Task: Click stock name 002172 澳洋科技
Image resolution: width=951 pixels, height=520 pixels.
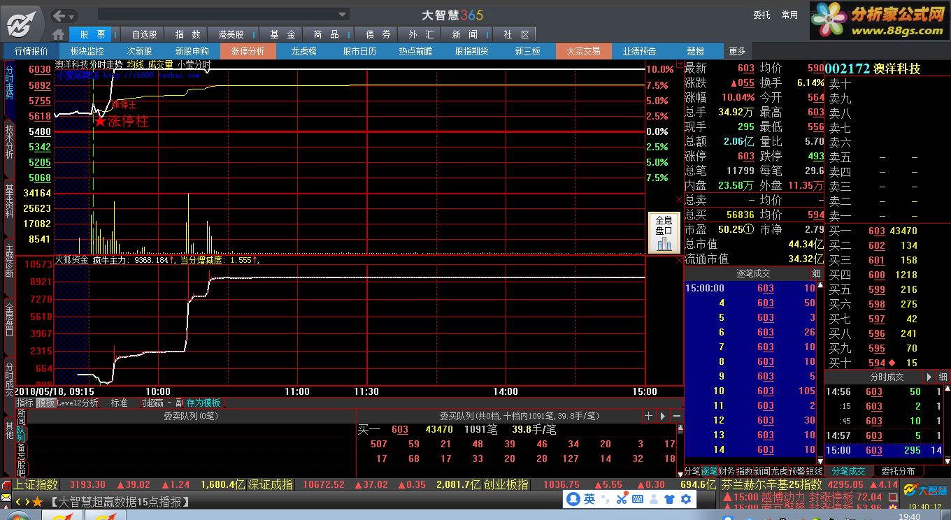Action: 873,68
